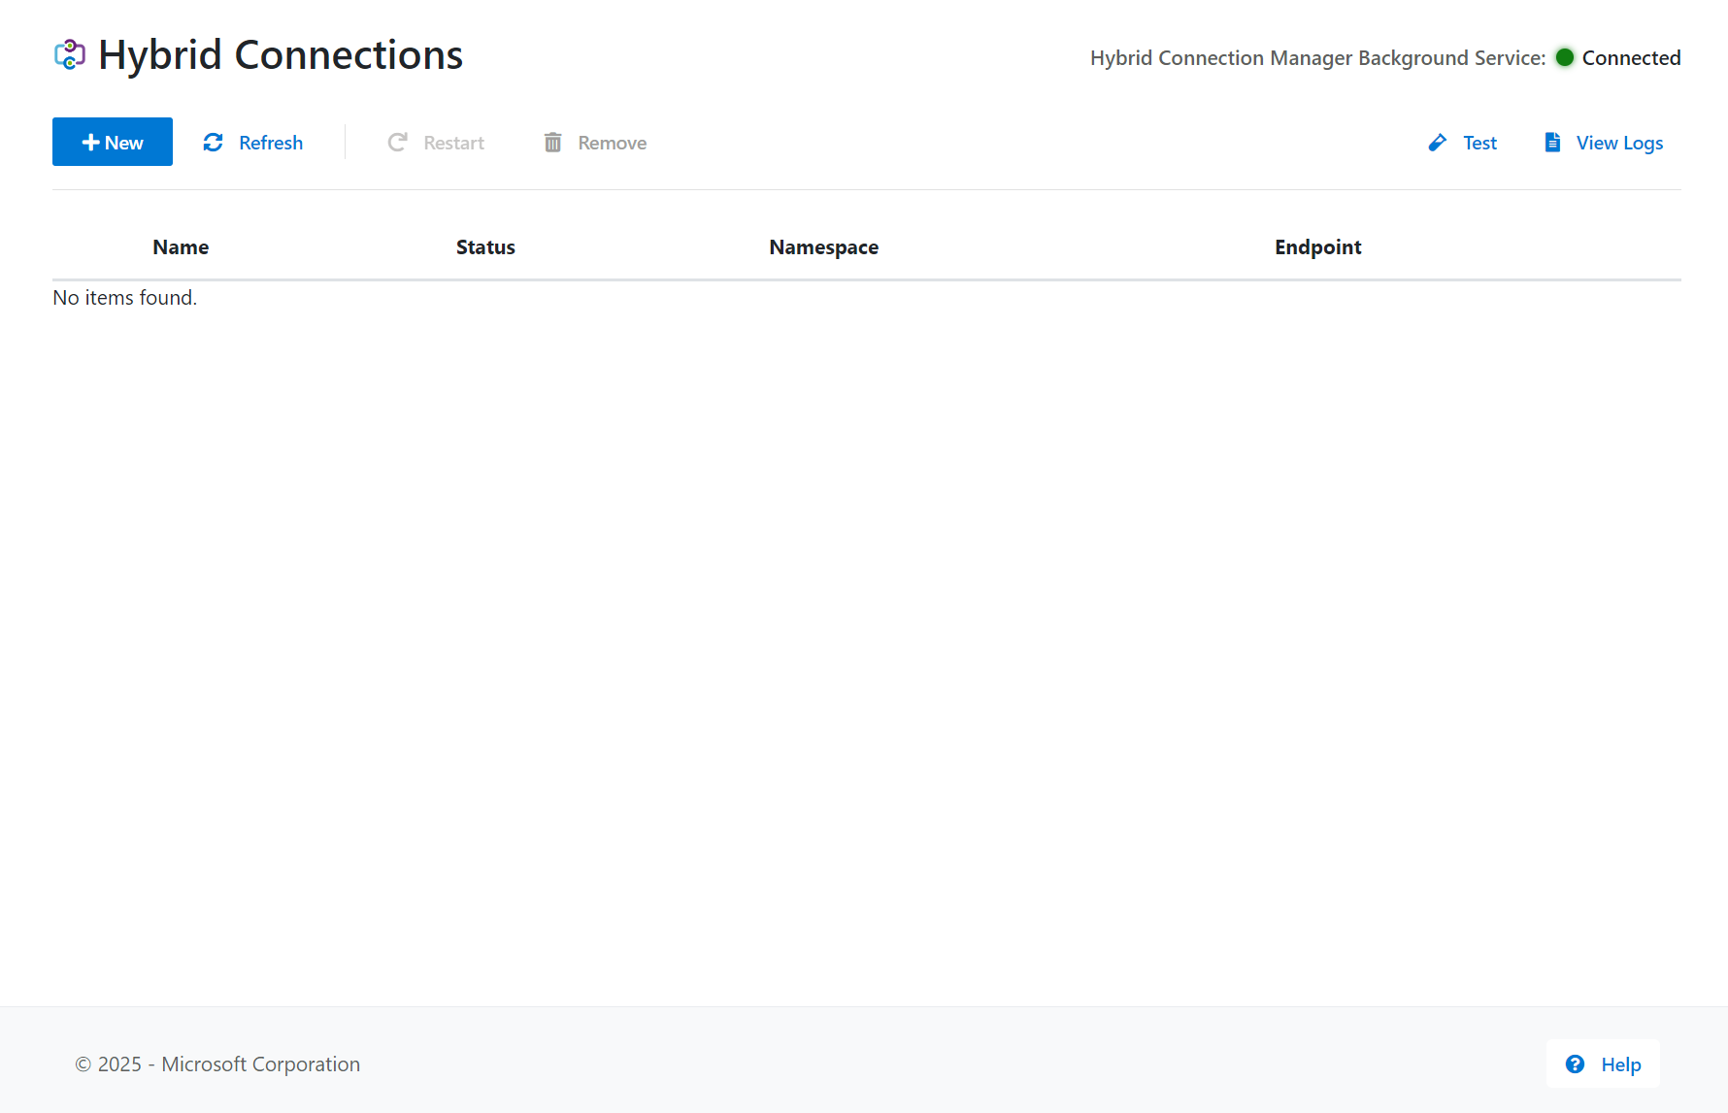Screen dimensions: 1728x1113
Task: Click the Restart arrow icon
Action: 397,143
